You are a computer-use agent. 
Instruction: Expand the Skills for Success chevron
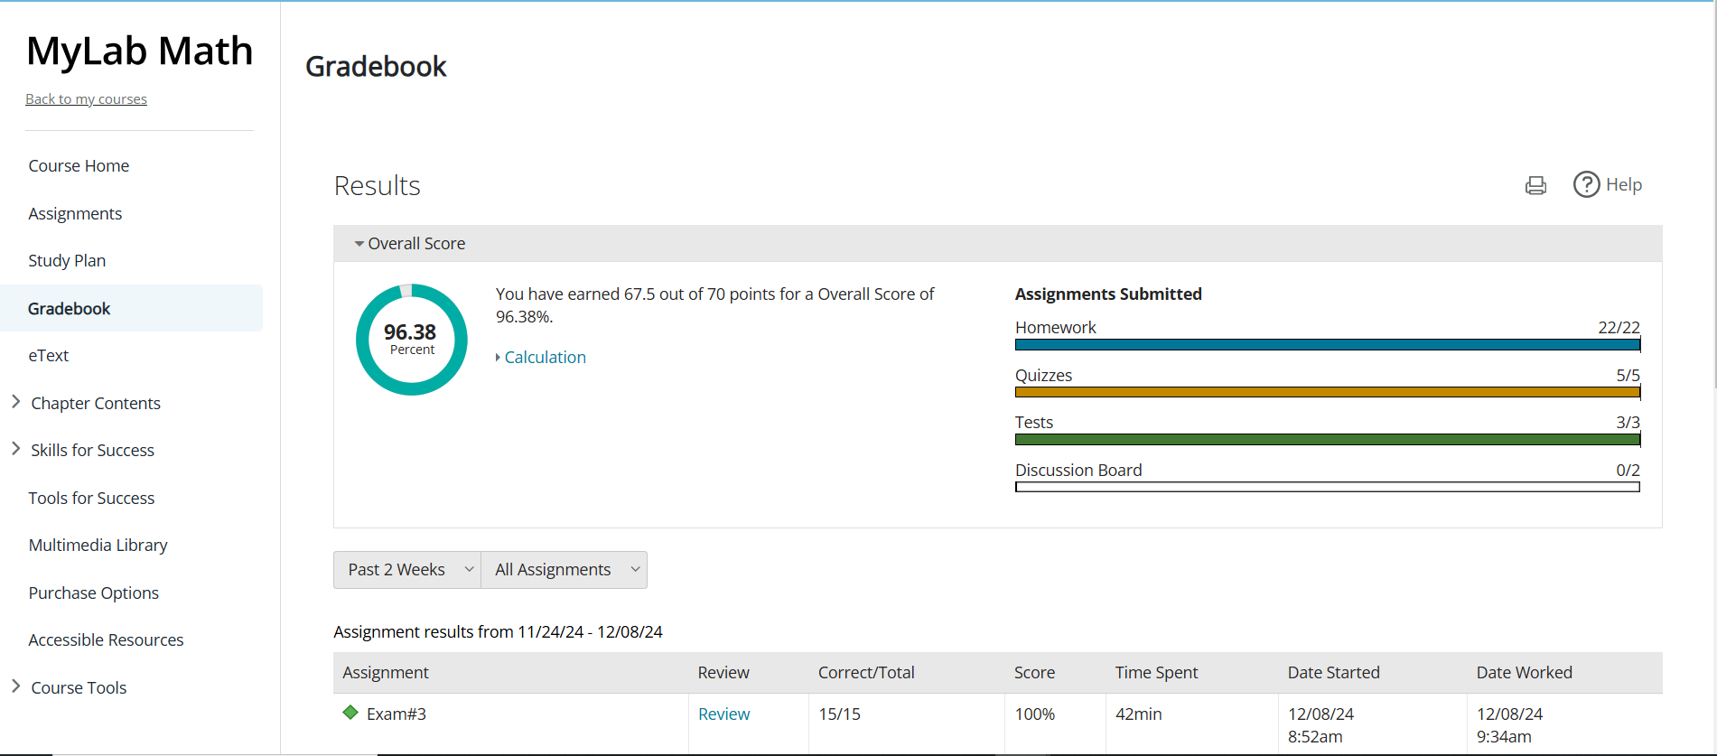click(x=16, y=449)
